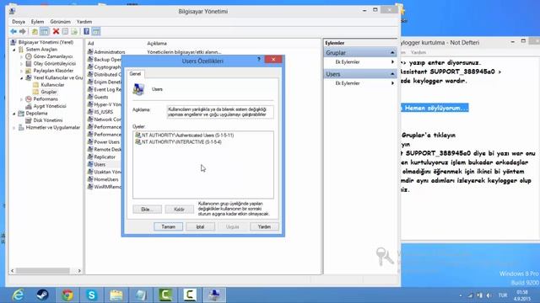Click the Tamam button

(x=169, y=226)
